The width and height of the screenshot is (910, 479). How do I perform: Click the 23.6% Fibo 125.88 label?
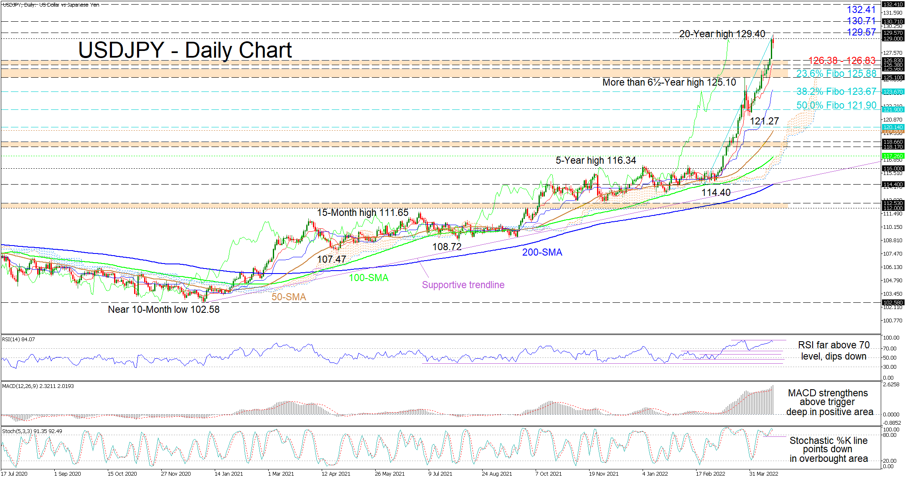coord(836,73)
